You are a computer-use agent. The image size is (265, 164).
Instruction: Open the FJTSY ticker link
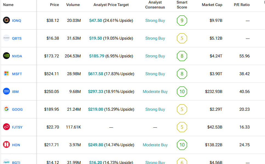point(17,127)
